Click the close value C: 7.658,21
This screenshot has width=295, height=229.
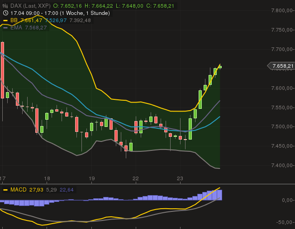160,6
